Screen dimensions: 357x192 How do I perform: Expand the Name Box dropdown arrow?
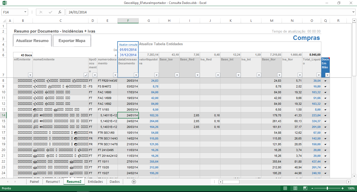point(25,12)
